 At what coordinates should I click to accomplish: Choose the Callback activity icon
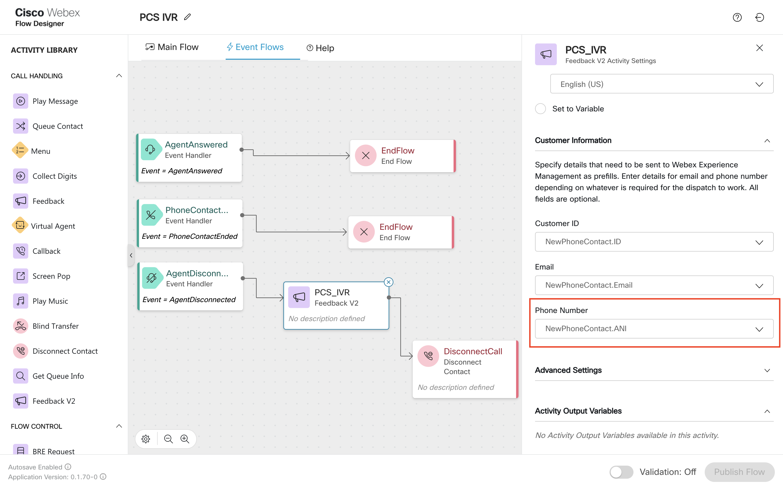pos(20,251)
